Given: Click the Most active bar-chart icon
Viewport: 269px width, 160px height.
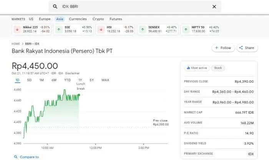Looking at the screenshot, I should [x=188, y=68].
